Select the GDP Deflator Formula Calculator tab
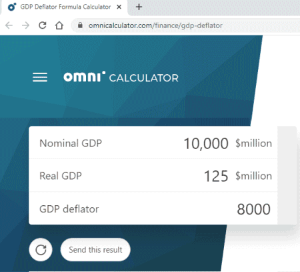Viewport: 300px width, 272px height. coord(65,8)
